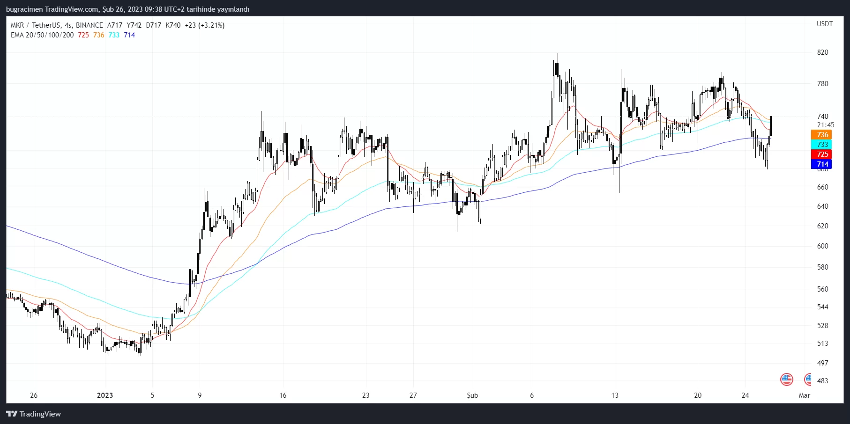This screenshot has height=424, width=850.
Task: Click the TradingView logo at bottom left
Action: tap(33, 414)
